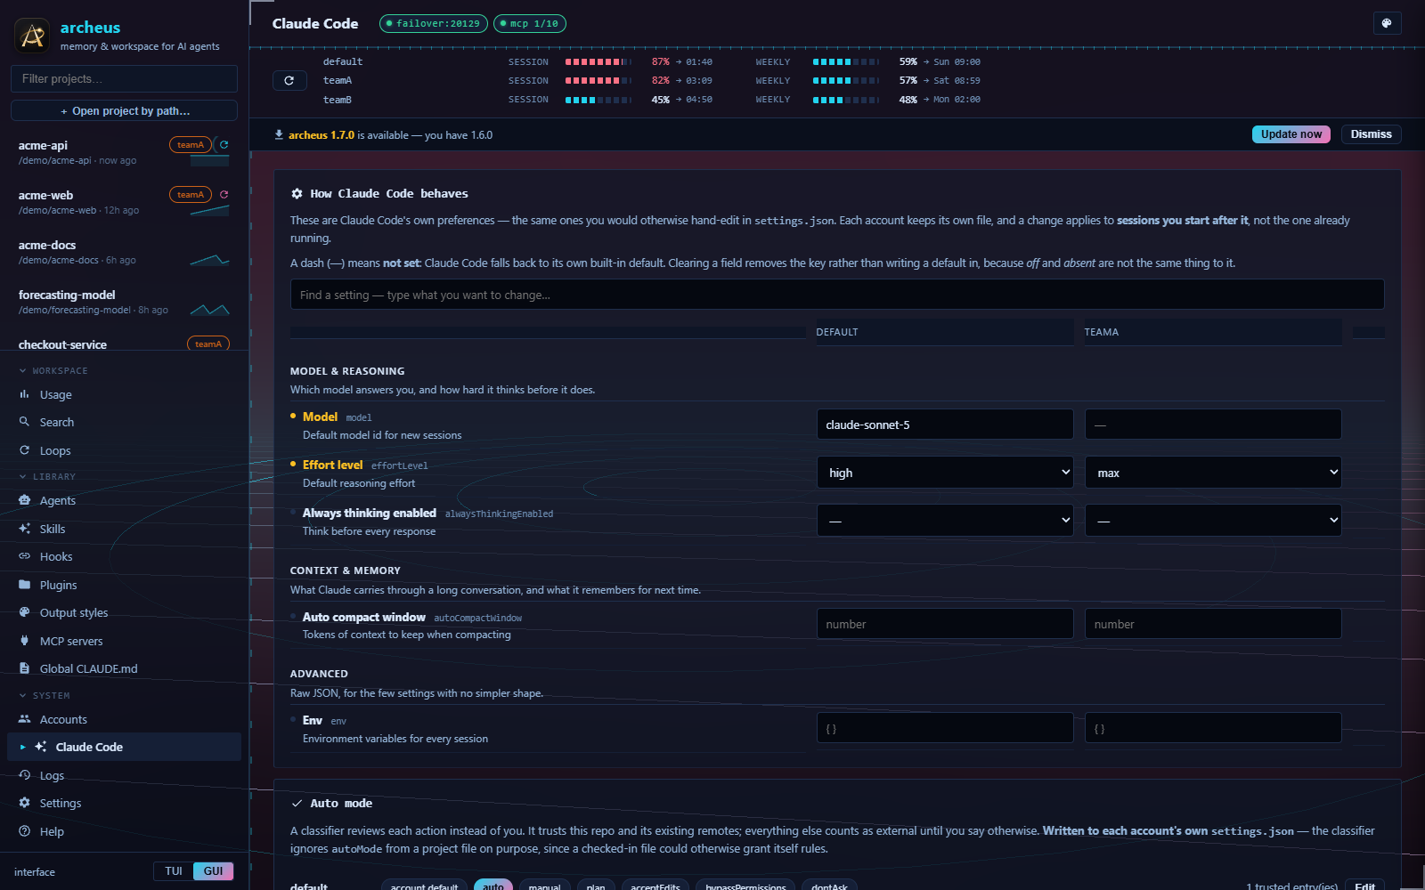Click the Model field for DEFAULT account
Image resolution: width=1425 pixels, height=890 pixels.
pyautogui.click(x=945, y=425)
